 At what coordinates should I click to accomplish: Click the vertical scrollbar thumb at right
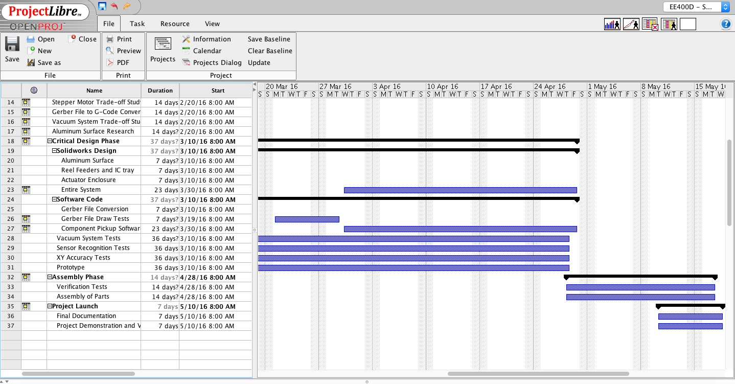(x=729, y=183)
